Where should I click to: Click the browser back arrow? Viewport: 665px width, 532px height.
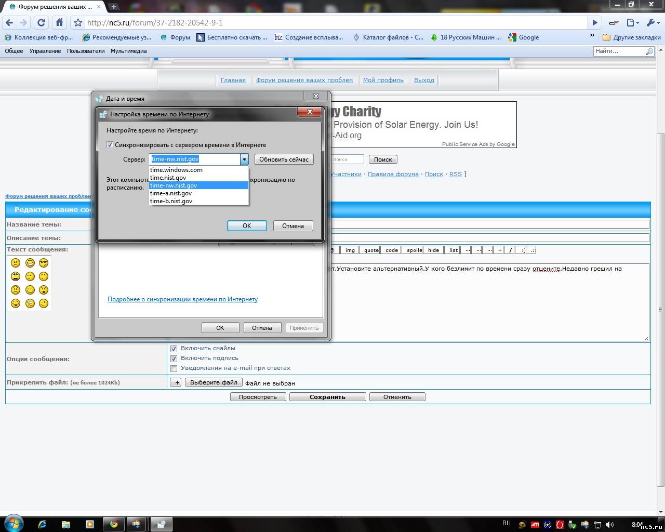pyautogui.click(x=9, y=22)
